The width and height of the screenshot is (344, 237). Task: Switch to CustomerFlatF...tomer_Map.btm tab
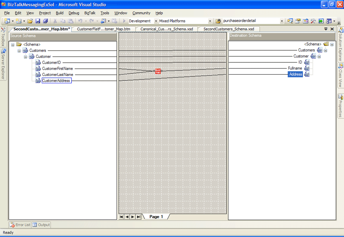tap(104, 29)
